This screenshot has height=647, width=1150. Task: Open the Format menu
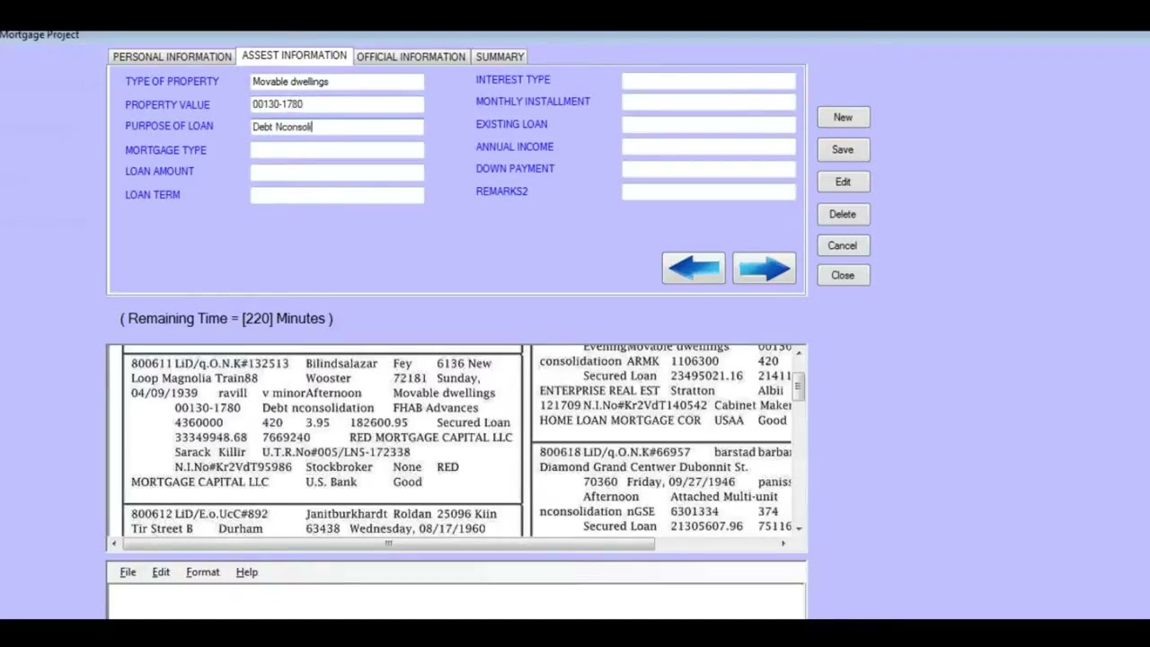pos(202,572)
